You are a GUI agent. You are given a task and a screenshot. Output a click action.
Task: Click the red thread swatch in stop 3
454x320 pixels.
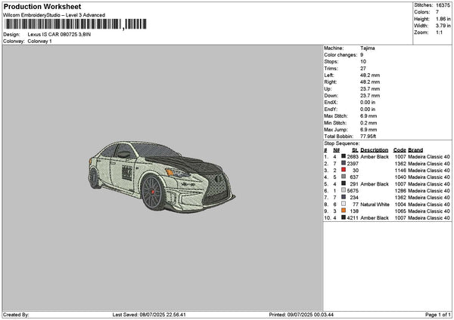pyautogui.click(x=345, y=170)
